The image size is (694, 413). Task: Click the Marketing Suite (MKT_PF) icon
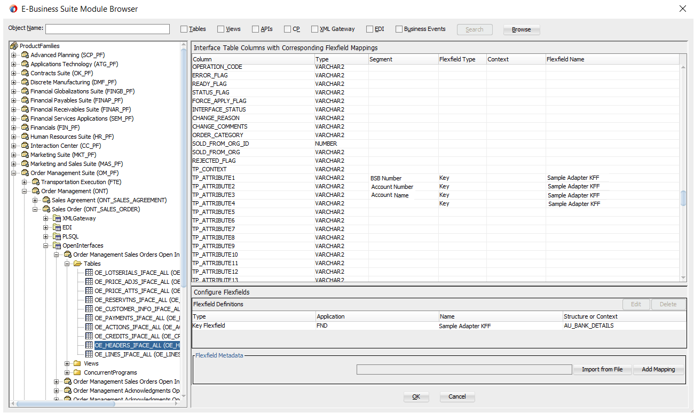click(25, 155)
